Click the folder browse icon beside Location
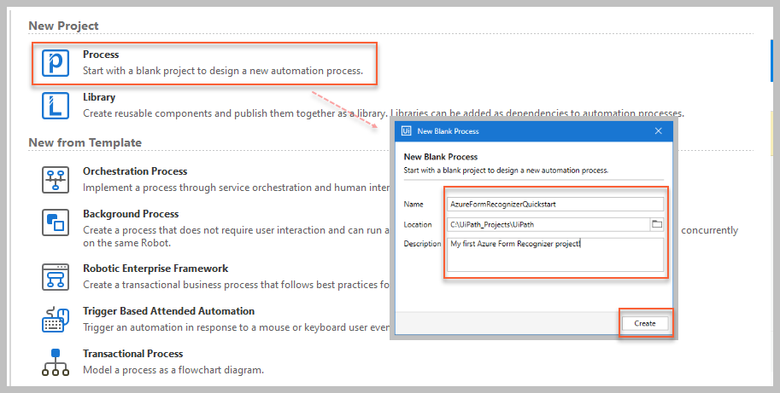This screenshot has height=393, width=780. click(x=657, y=224)
